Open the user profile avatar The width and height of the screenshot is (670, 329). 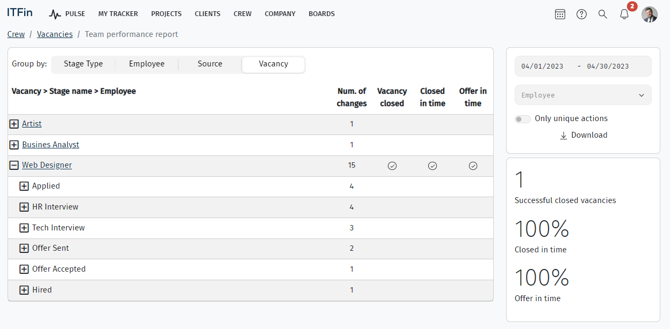click(x=650, y=14)
